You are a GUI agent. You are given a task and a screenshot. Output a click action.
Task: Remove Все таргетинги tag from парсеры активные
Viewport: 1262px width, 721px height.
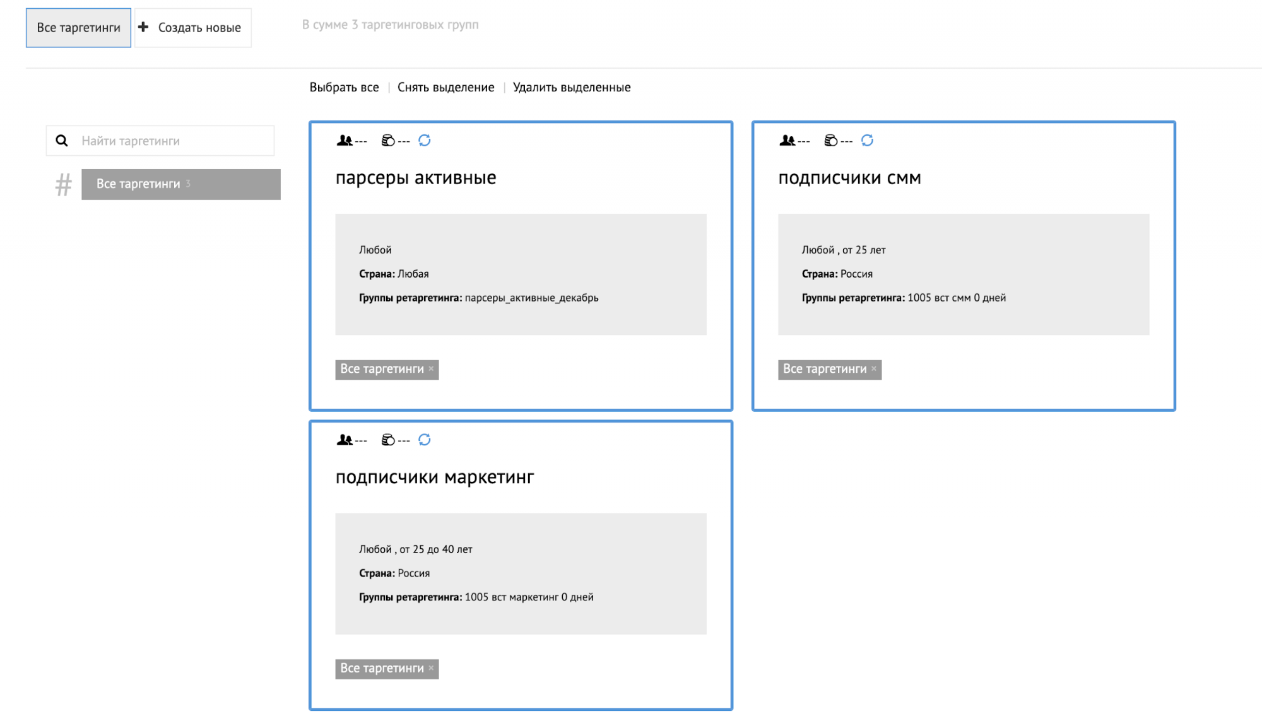[432, 370]
